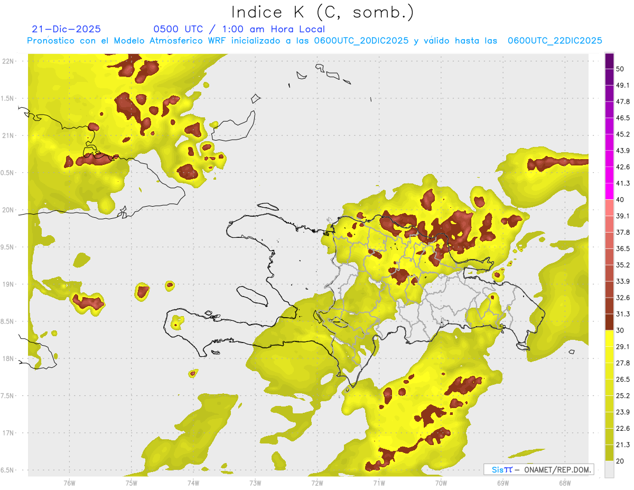This screenshot has width=634, height=490.
Task: Click the '69W' longitude label
Action: click(503, 483)
